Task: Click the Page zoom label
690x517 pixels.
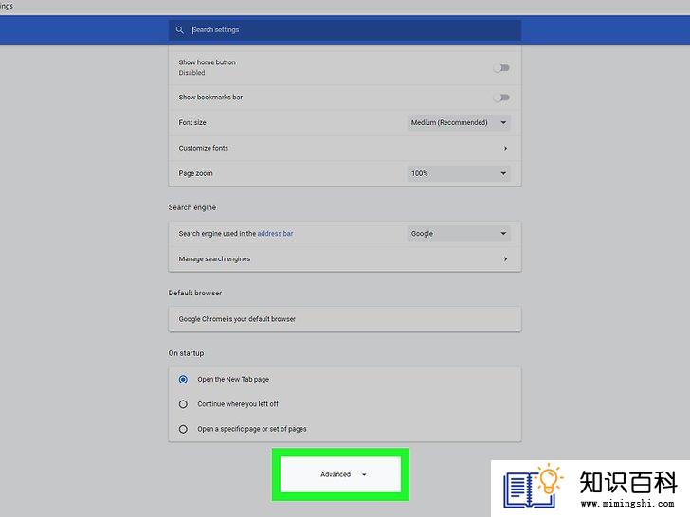Action: [x=195, y=173]
